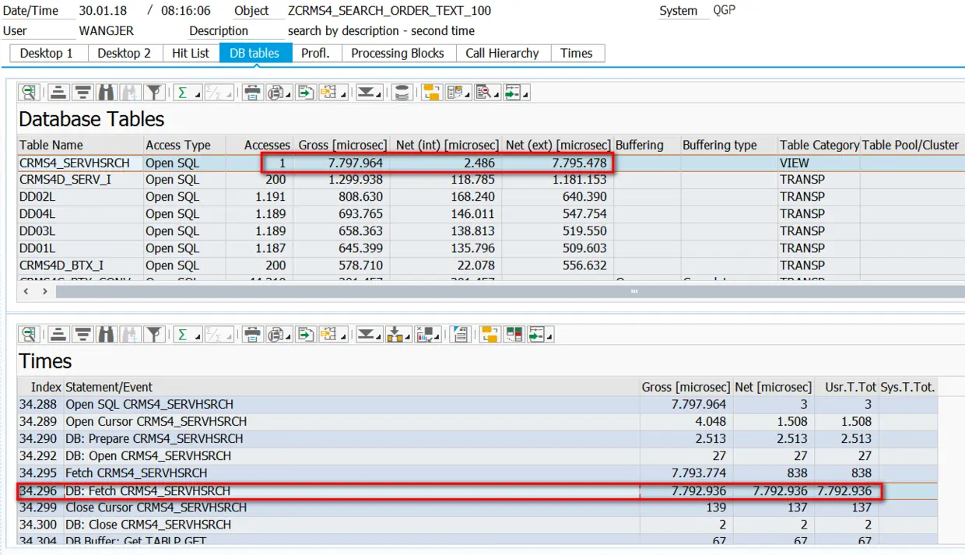Set filter using funnel in Times toolbar

click(155, 335)
